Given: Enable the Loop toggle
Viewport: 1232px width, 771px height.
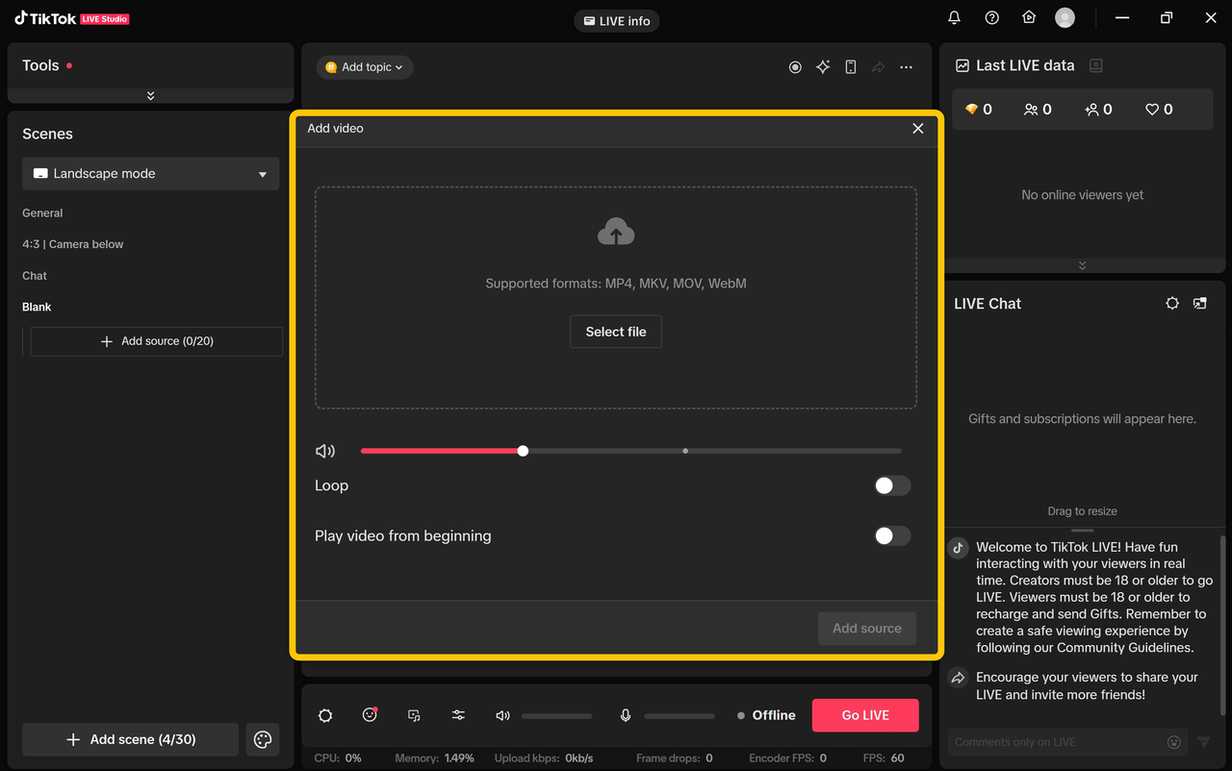Looking at the screenshot, I should [x=891, y=485].
